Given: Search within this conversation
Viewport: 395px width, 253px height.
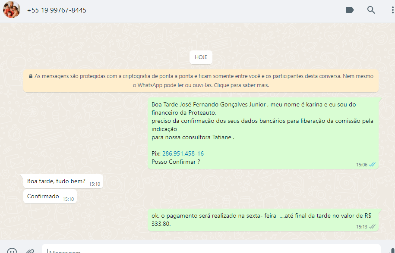Looking at the screenshot, I should tap(371, 10).
